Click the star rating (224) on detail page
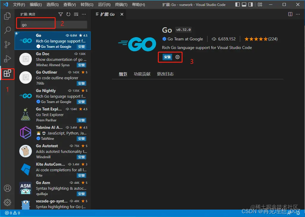The image size is (305, 217). [x=261, y=39]
